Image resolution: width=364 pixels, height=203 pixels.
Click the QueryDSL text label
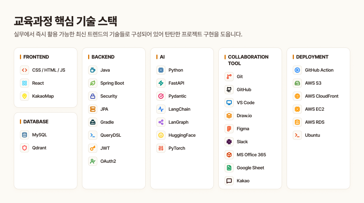click(x=111, y=135)
